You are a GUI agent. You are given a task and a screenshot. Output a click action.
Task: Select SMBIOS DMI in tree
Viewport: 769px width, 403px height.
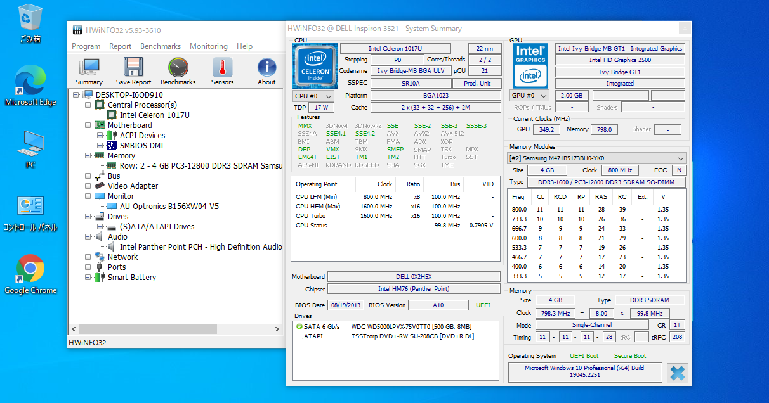coord(141,146)
